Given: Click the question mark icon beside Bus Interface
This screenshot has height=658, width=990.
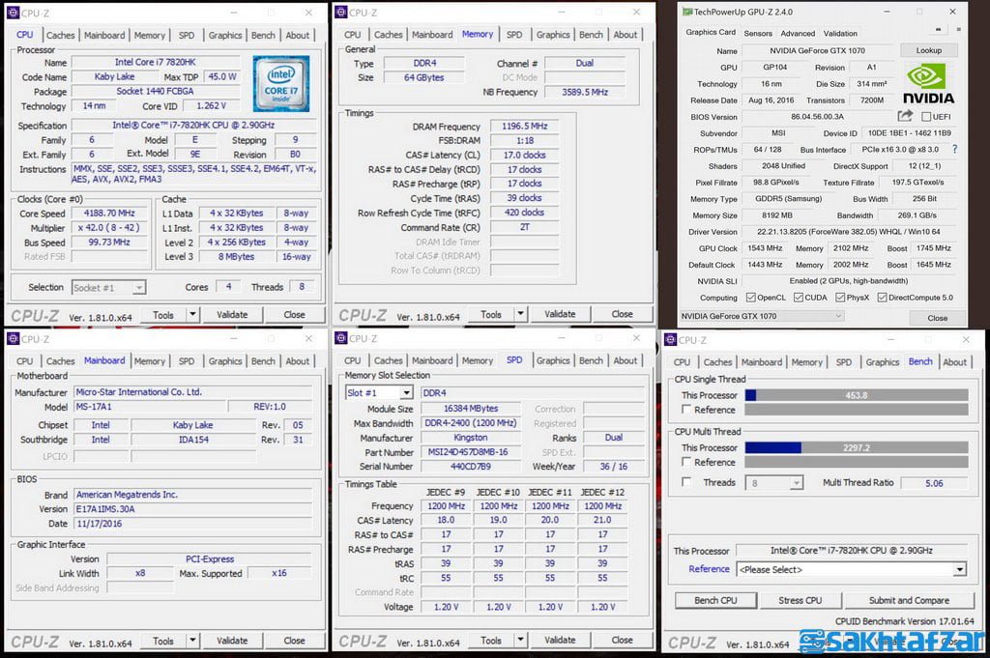Looking at the screenshot, I should pyautogui.click(x=955, y=149).
